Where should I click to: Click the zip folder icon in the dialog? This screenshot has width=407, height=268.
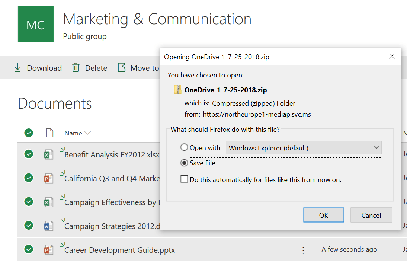[177, 90]
